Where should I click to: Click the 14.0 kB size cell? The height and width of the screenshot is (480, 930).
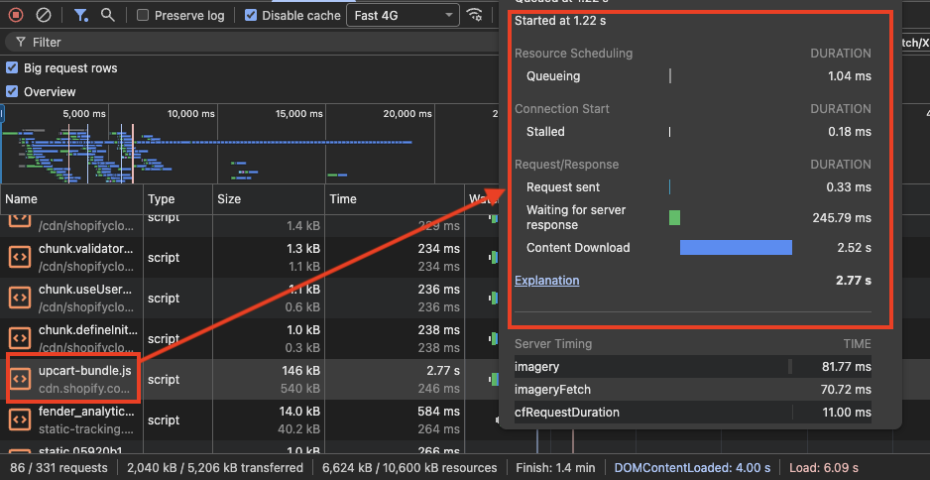click(x=299, y=412)
